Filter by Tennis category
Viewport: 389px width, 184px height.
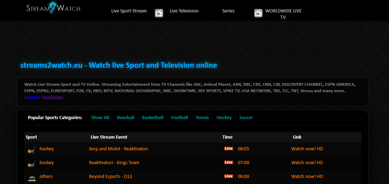[202, 118]
